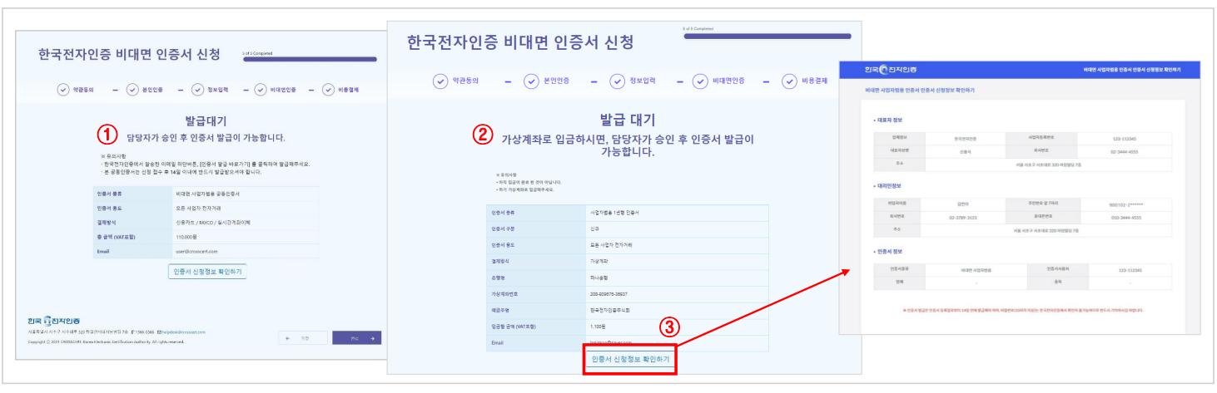Click the purple next button in left window
The width and height of the screenshot is (1217, 393).
(356, 338)
